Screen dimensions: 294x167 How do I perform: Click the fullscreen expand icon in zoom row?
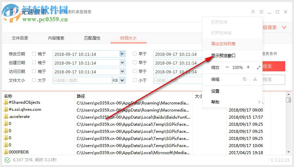tap(259, 67)
